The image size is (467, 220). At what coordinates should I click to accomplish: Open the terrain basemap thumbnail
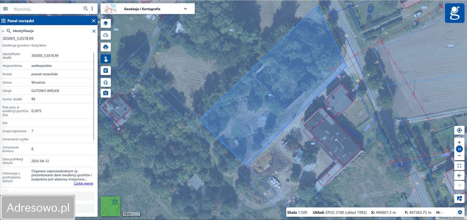coord(110,206)
